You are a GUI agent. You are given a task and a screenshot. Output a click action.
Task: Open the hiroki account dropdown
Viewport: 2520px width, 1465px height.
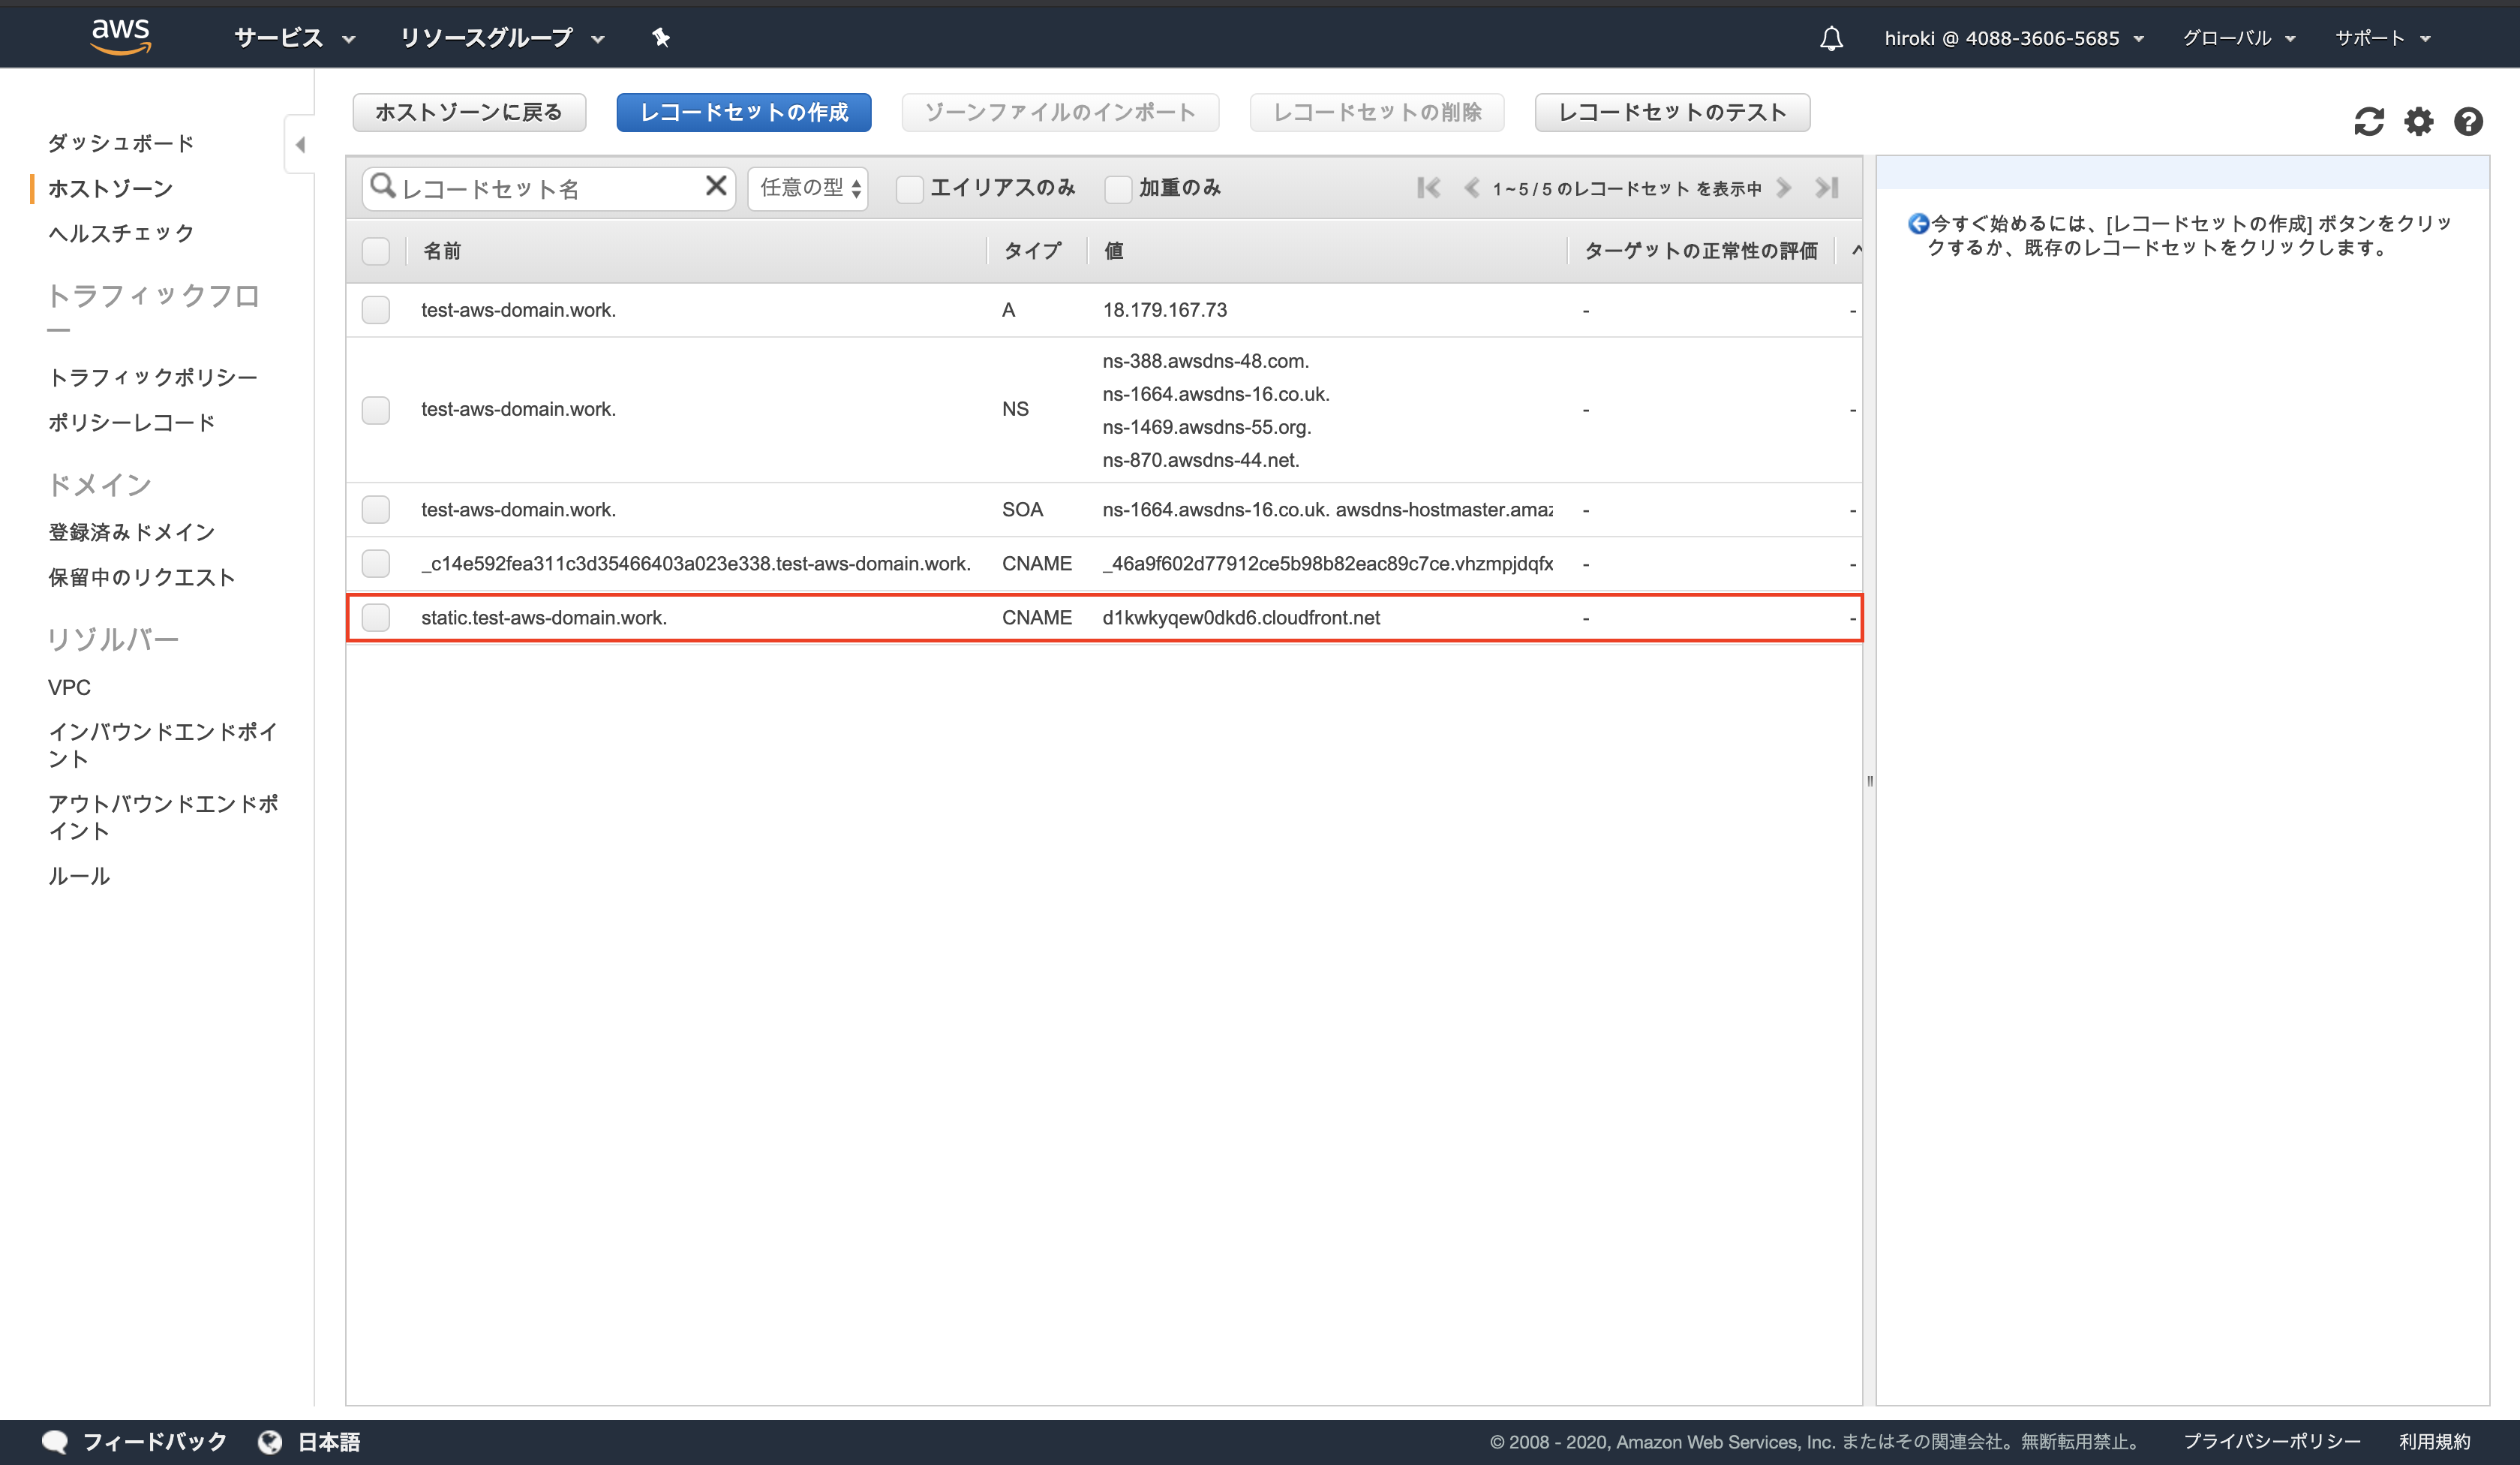coord(2013,38)
